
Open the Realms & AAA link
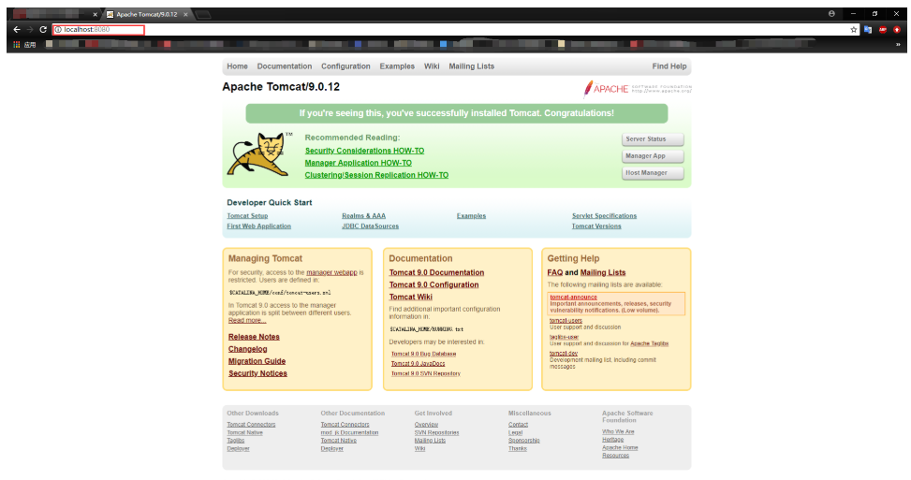click(x=363, y=216)
